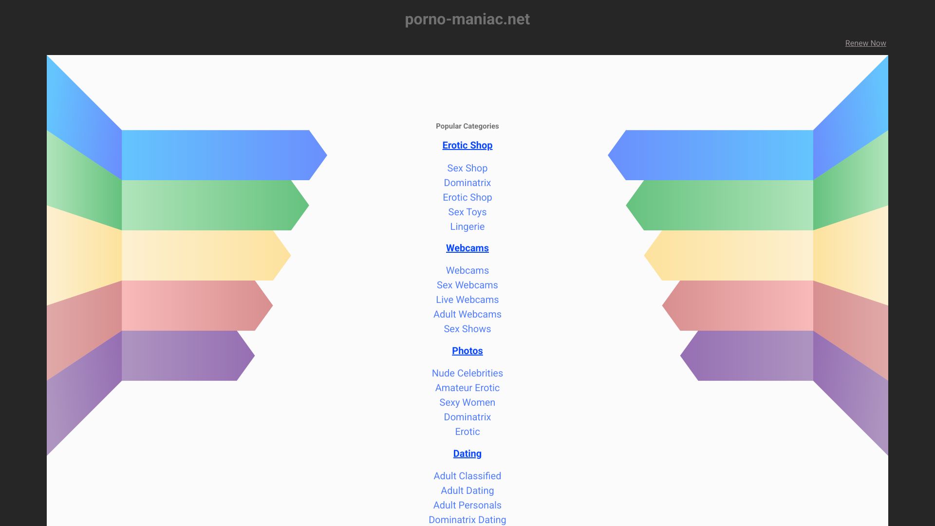Open the bold Photos category heading

(467, 351)
